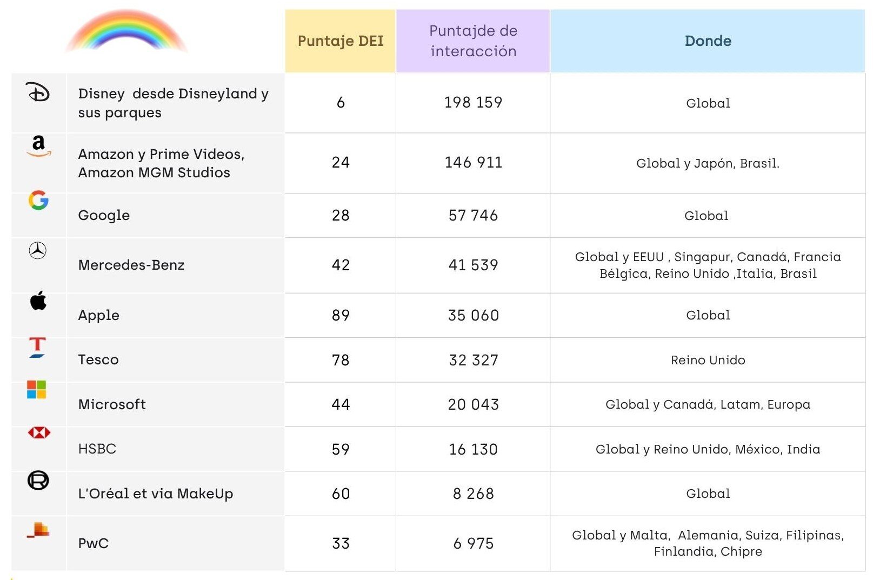Click the HSBC hexagon logo
This screenshot has height=580, width=873.
39,432
